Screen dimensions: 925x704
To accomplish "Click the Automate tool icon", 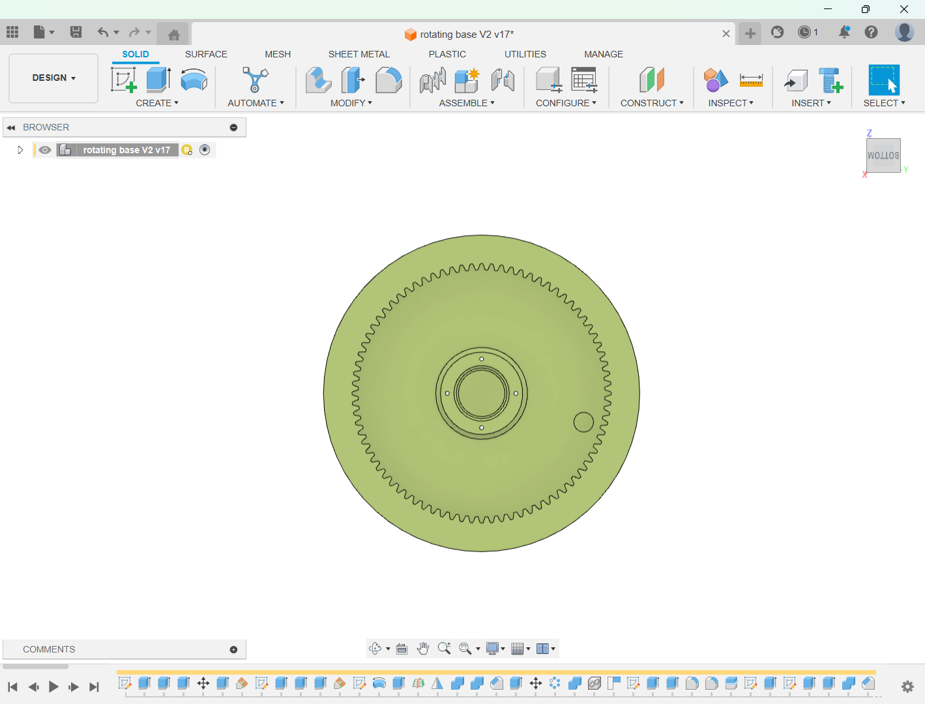I will tap(255, 80).
